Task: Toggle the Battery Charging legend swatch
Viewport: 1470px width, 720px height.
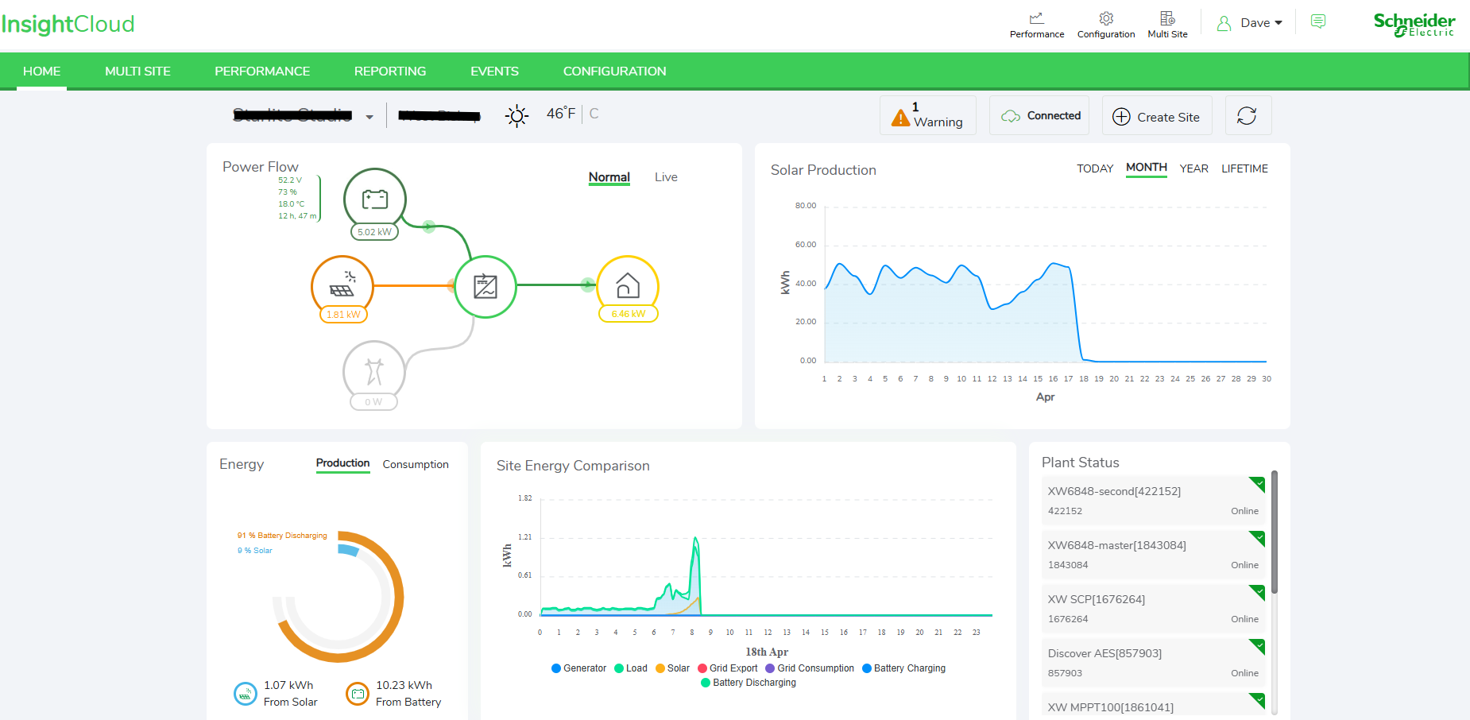Action: click(x=867, y=668)
